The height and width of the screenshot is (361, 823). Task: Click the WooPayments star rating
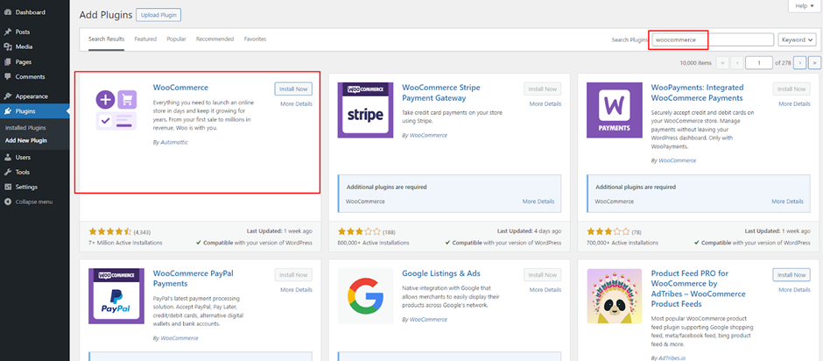click(608, 231)
